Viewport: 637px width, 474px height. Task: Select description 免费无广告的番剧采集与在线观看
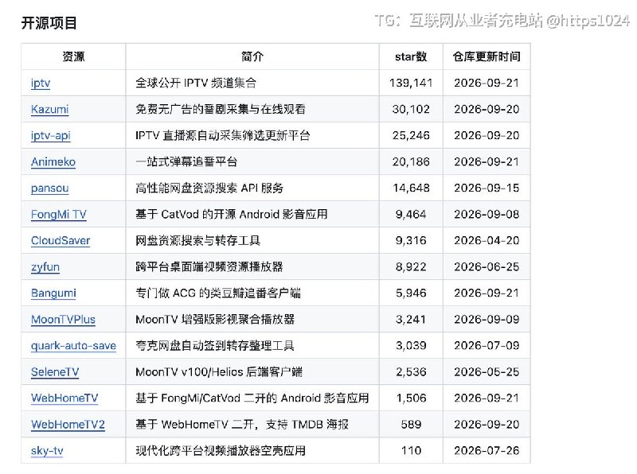pyautogui.click(x=221, y=109)
